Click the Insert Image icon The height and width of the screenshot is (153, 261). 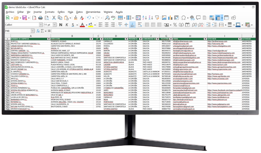click(x=164, y=18)
